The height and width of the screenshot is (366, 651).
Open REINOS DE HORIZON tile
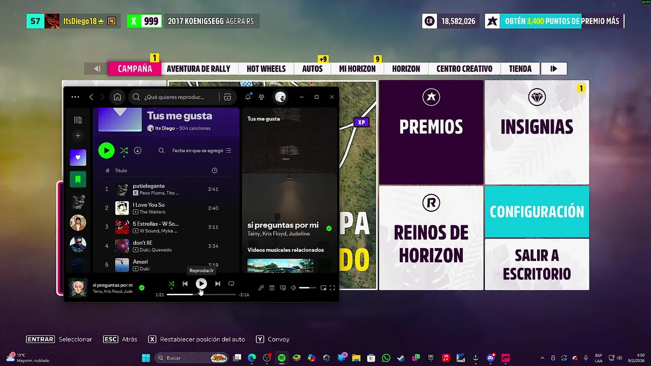click(431, 237)
